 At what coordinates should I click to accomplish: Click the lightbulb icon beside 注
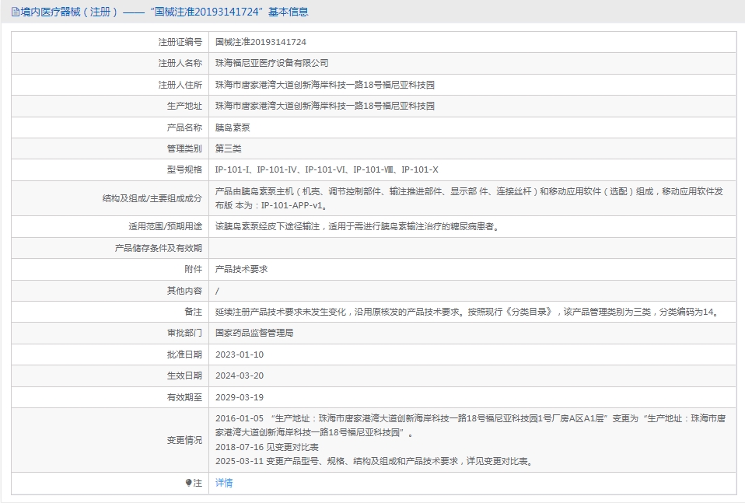click(189, 483)
